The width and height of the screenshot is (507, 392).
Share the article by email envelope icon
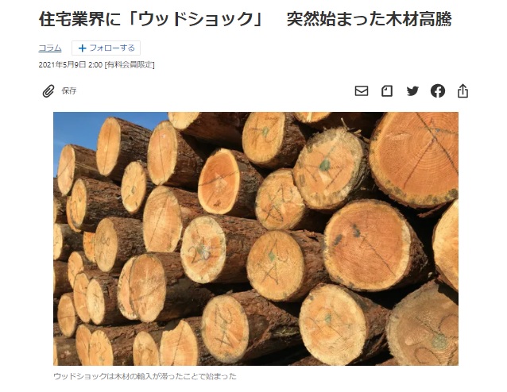[361, 91]
